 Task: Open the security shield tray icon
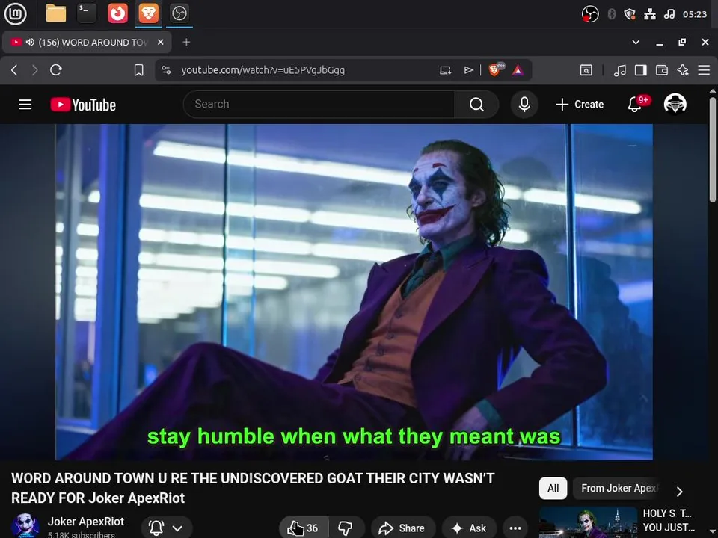pyautogui.click(x=630, y=14)
